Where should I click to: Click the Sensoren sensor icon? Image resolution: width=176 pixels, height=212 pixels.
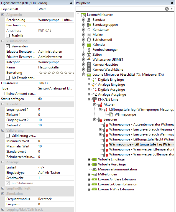point(100,119)
